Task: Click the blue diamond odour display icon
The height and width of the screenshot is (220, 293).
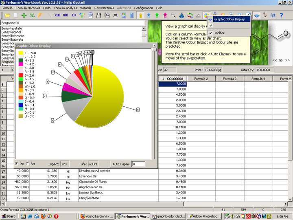Action: (256, 15)
